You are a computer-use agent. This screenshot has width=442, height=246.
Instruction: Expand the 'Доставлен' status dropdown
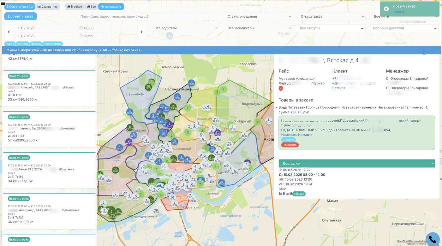coord(356,164)
